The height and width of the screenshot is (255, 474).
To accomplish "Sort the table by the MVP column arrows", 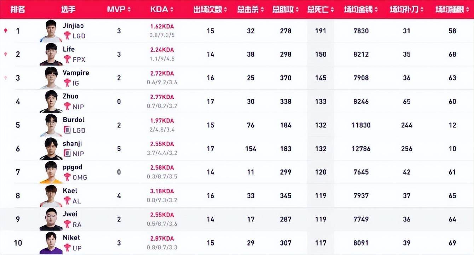I will [x=129, y=10].
